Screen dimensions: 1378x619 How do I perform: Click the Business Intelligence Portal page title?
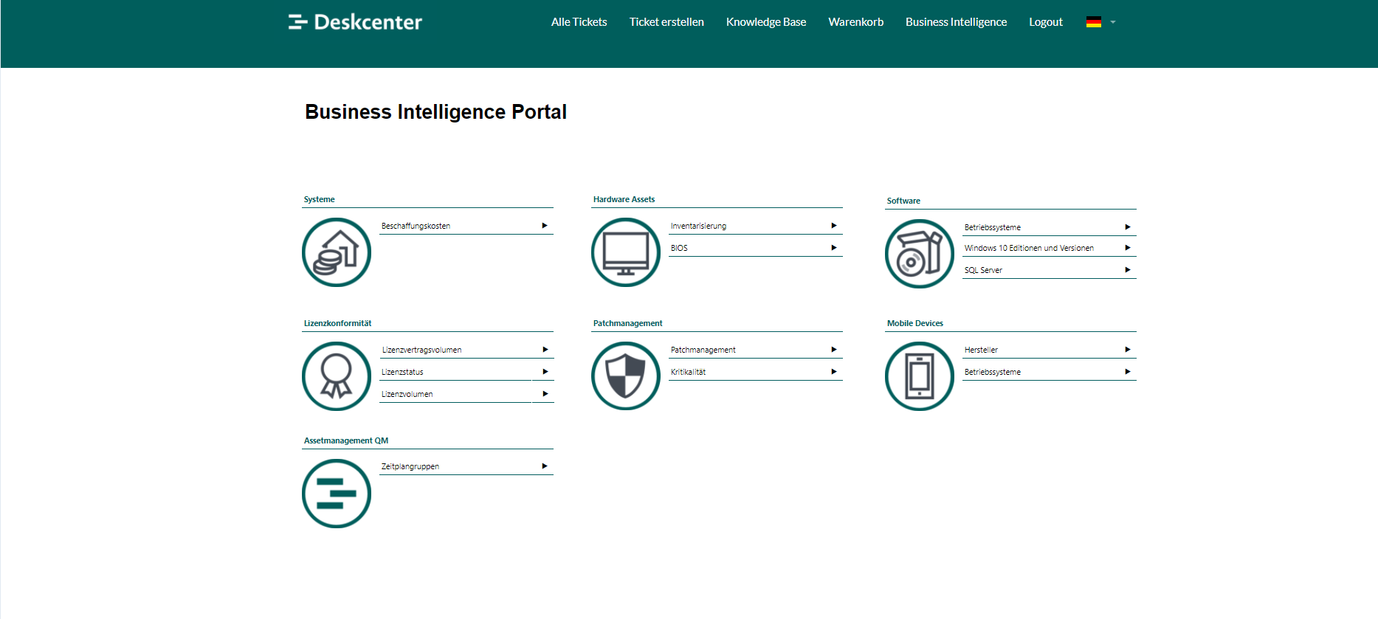click(436, 112)
